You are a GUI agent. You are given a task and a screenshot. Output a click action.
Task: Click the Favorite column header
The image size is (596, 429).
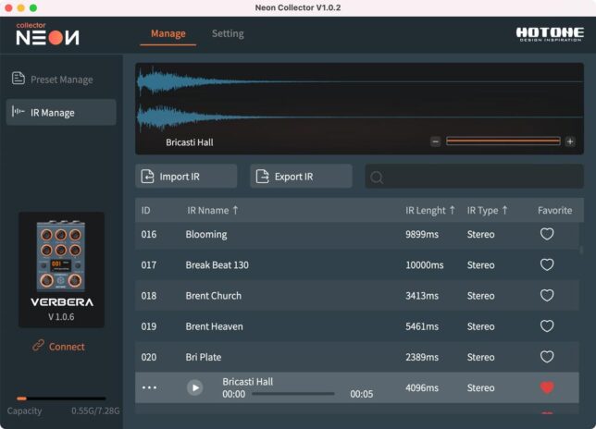pos(554,210)
